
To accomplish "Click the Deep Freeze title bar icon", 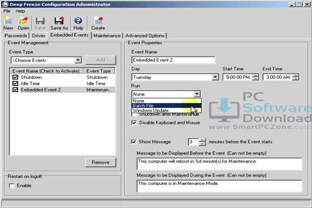I will click(5, 4).
